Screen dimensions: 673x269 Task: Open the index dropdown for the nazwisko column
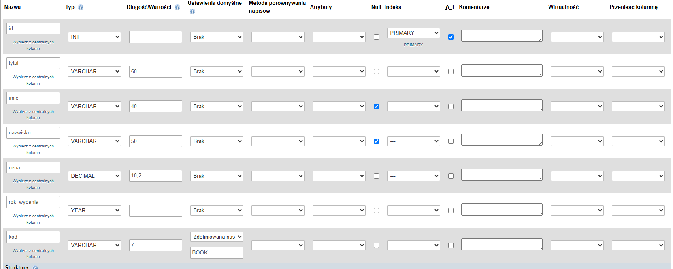click(413, 141)
